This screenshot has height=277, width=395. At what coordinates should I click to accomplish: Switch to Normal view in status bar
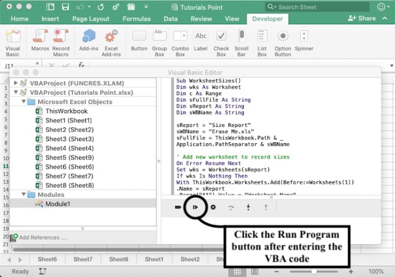(x=237, y=271)
